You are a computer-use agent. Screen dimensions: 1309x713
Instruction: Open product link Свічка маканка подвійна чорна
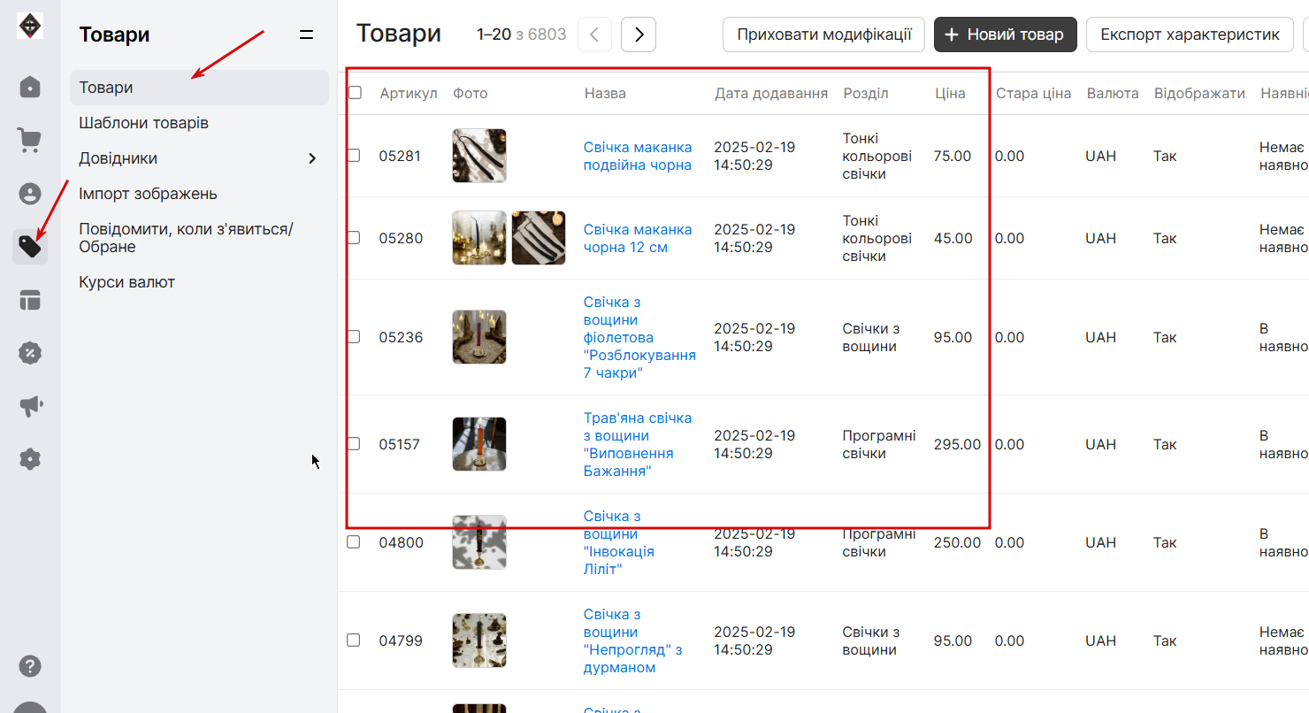pyautogui.click(x=638, y=156)
